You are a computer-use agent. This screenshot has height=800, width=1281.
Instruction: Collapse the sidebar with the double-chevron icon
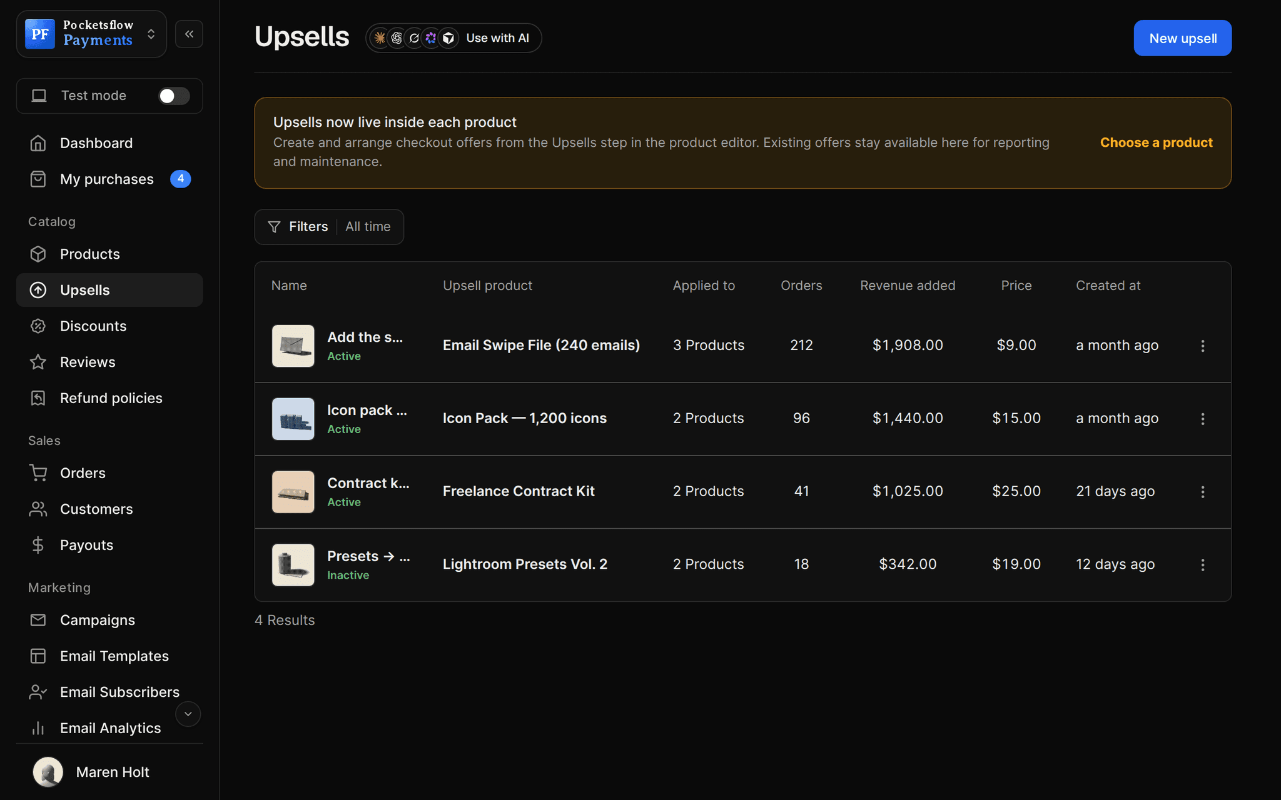click(x=189, y=34)
